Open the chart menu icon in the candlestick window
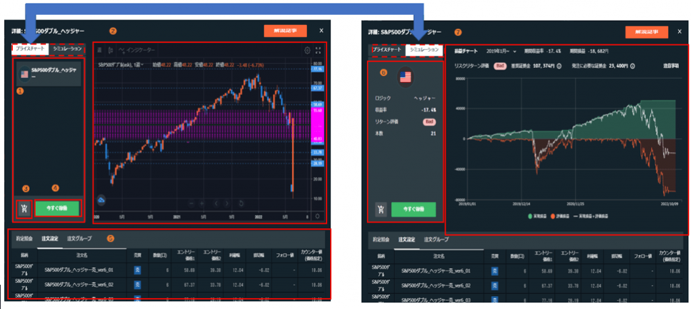Image resolution: width=691 pixels, height=309 pixels. click(x=100, y=50)
